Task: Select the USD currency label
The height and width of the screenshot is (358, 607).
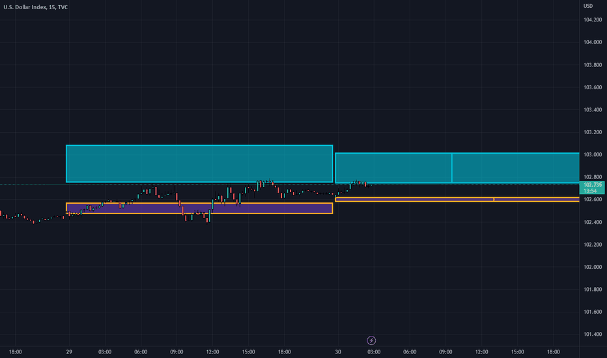Action: coord(588,6)
